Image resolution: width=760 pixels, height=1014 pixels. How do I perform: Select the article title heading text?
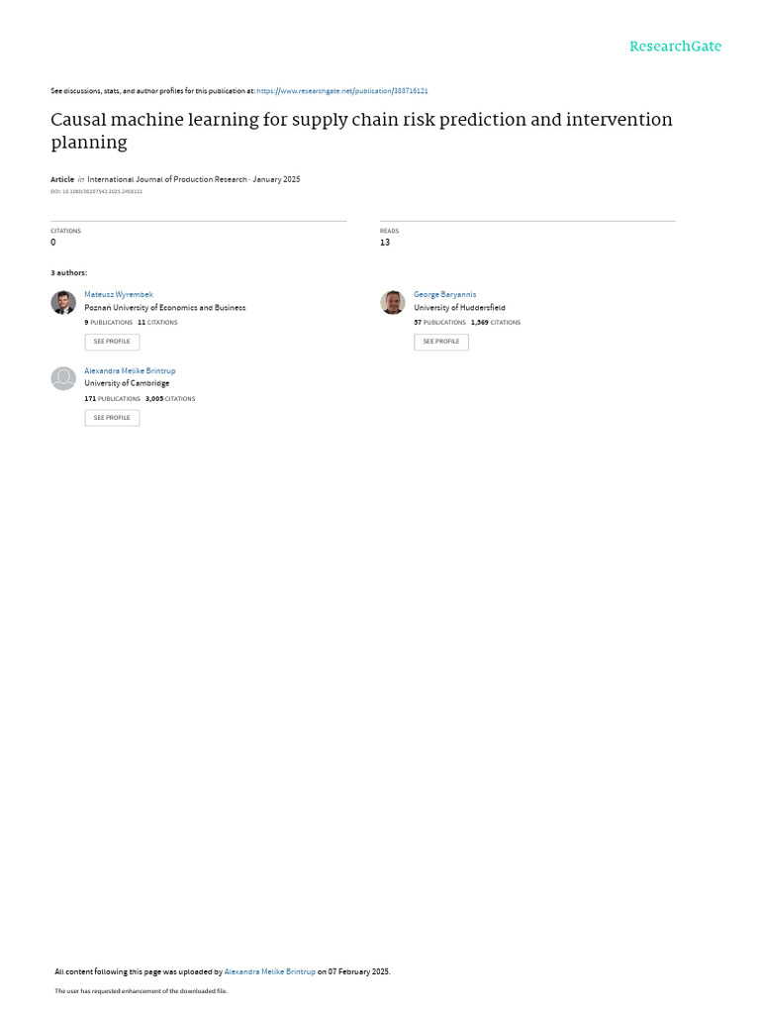point(361,131)
